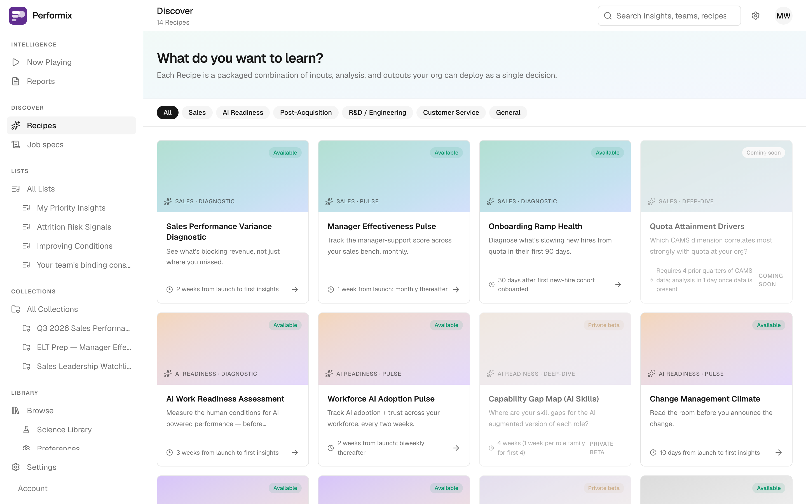The width and height of the screenshot is (806, 504).
Task: Click the All Collections folder icon
Action: click(x=16, y=309)
